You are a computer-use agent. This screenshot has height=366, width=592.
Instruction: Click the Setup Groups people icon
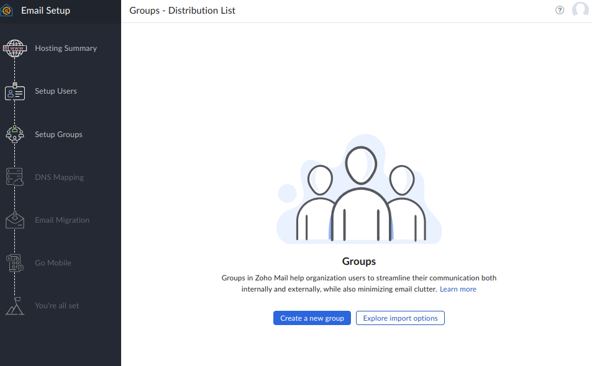[x=15, y=134]
